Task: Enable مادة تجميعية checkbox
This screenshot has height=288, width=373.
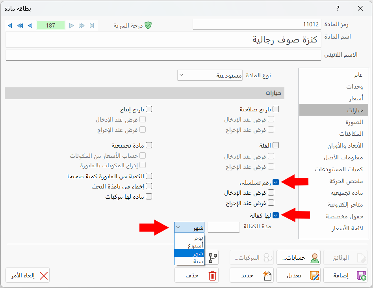Action: coord(148,145)
